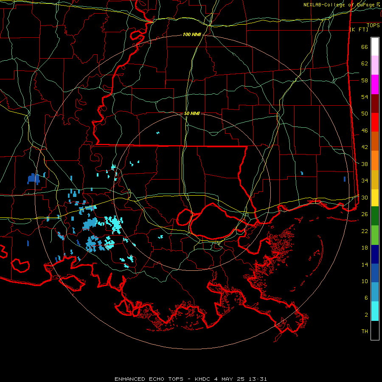Click the bright red 50 kft legend swatch
The width and height of the screenshot is (382, 382).
click(375, 122)
